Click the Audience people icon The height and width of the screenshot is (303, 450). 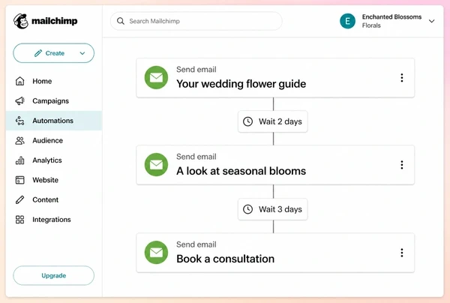(19, 140)
